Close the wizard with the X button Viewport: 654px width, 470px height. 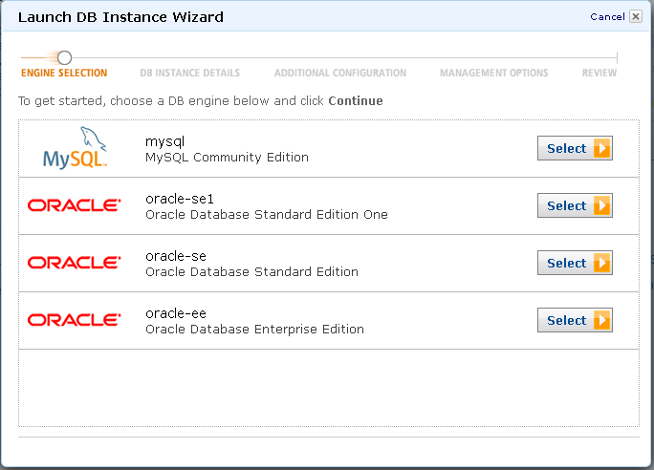click(x=636, y=16)
